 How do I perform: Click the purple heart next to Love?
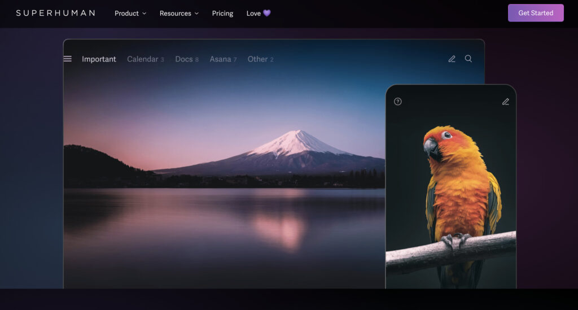pyautogui.click(x=267, y=14)
